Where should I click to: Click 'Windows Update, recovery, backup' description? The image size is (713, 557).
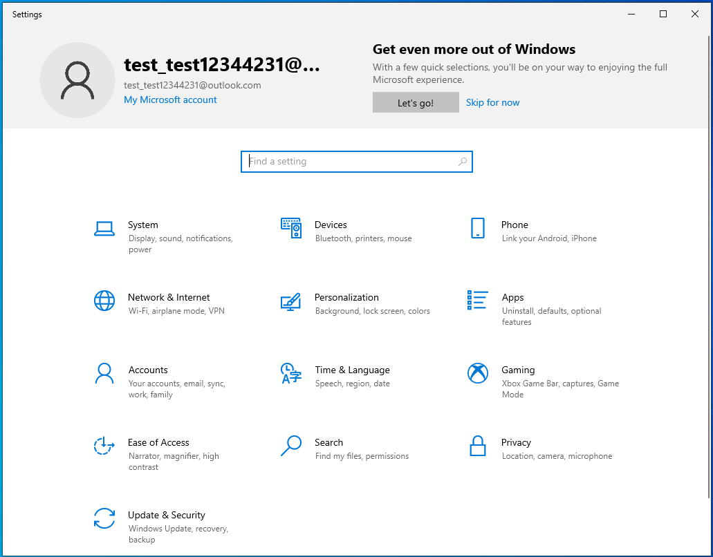pyautogui.click(x=178, y=534)
